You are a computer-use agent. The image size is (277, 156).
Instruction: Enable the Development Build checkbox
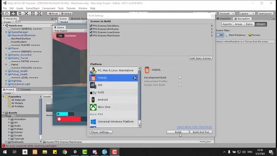click(180, 78)
